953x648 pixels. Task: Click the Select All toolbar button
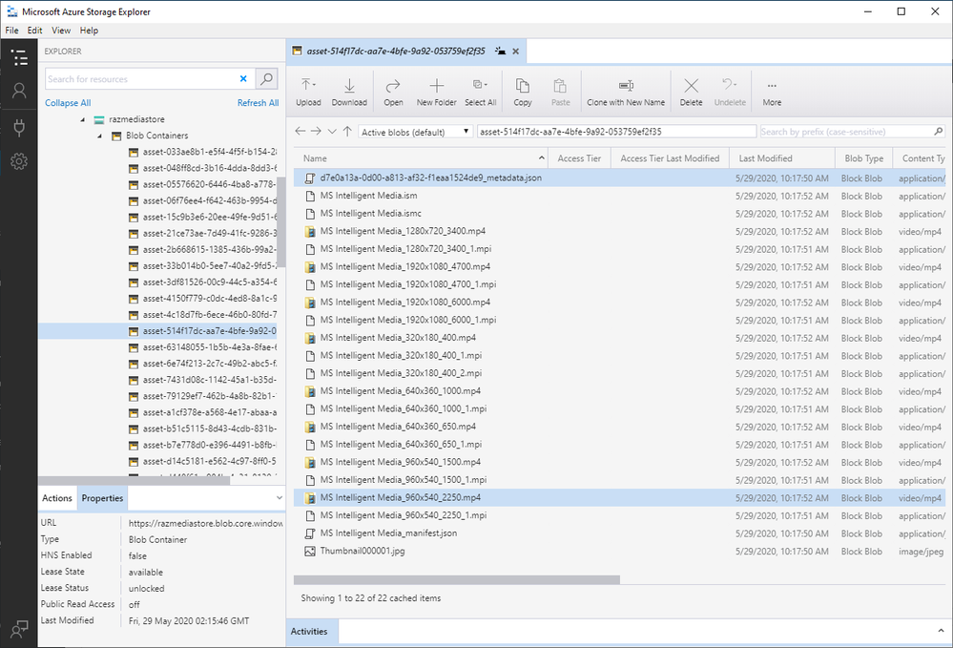[x=480, y=92]
